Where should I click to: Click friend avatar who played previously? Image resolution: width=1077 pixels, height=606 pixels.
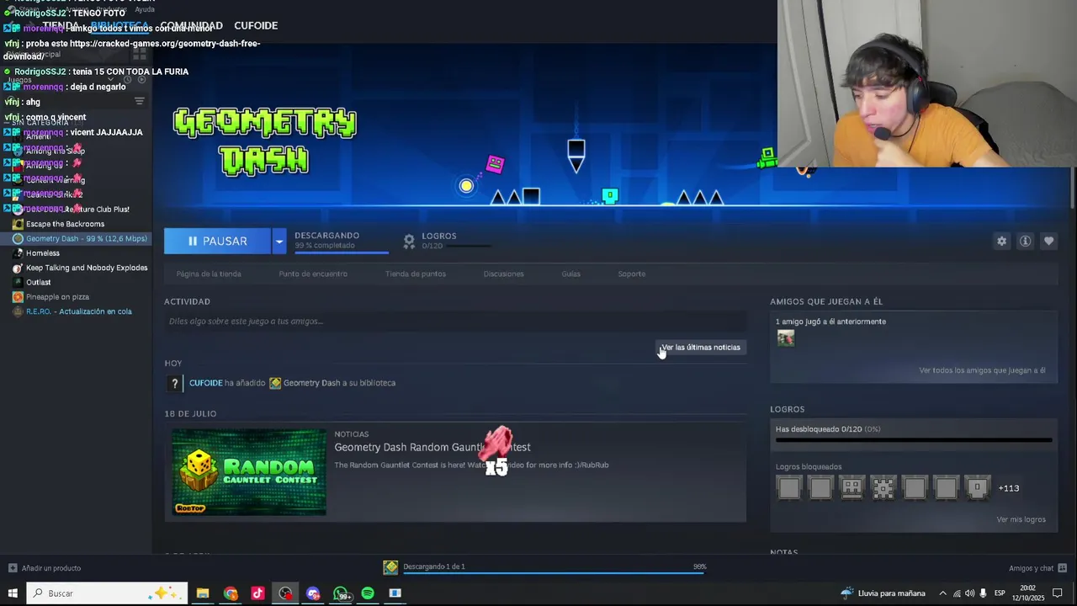786,338
